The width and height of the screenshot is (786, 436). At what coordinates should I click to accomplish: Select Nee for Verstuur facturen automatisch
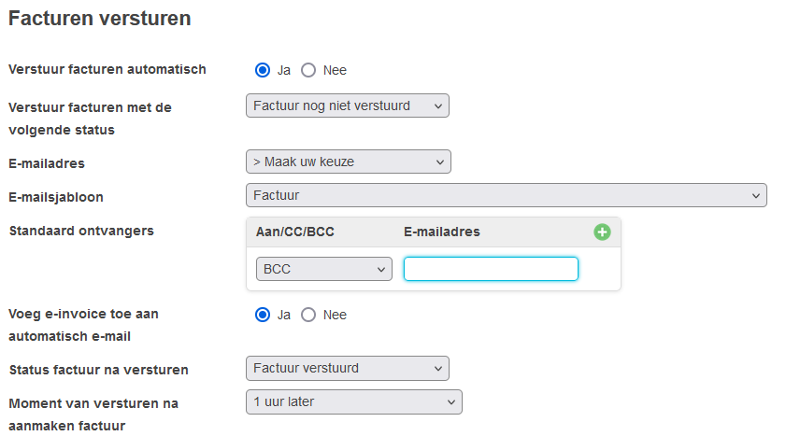pyautogui.click(x=308, y=70)
